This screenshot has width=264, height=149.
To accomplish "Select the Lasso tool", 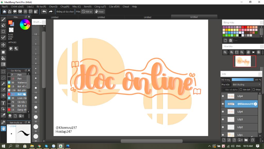I will coord(3,78).
